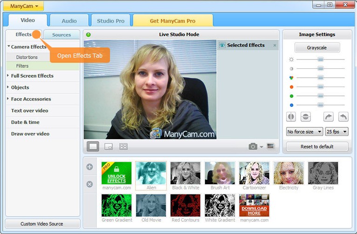This screenshot has width=357, height=234.
Task: Select single-view layout icon
Action: tap(93, 147)
